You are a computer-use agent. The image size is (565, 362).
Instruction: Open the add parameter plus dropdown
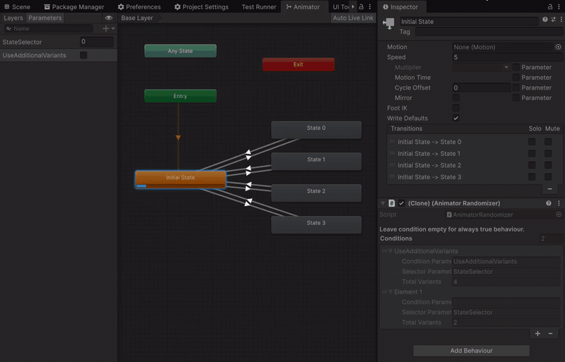109,28
